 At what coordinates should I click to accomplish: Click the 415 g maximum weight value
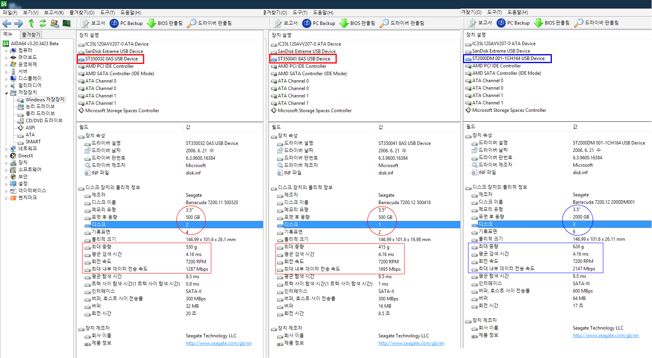coord(383,247)
